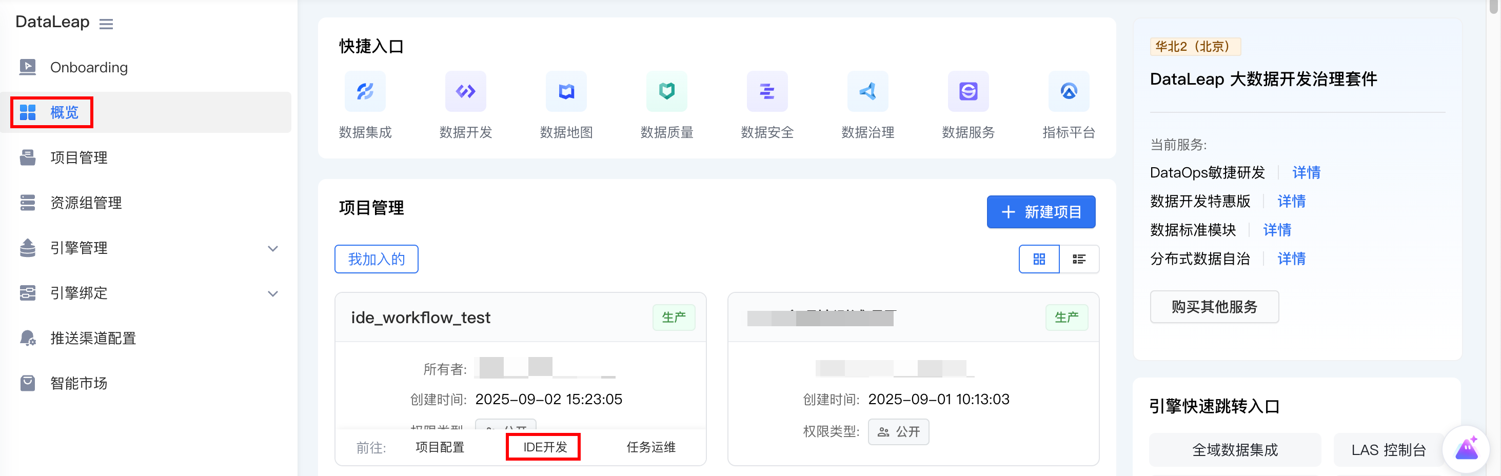Click the DataLeap logo text
Image resolution: width=1501 pixels, height=476 pixels.
coord(52,22)
